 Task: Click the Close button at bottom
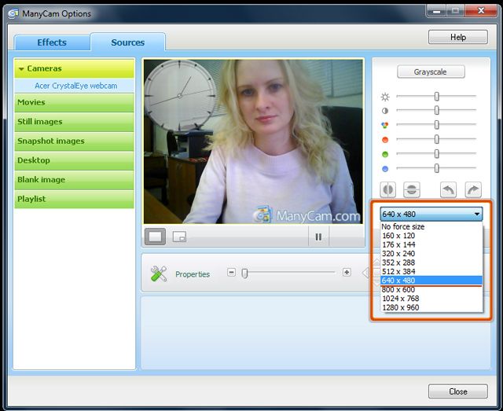click(457, 391)
